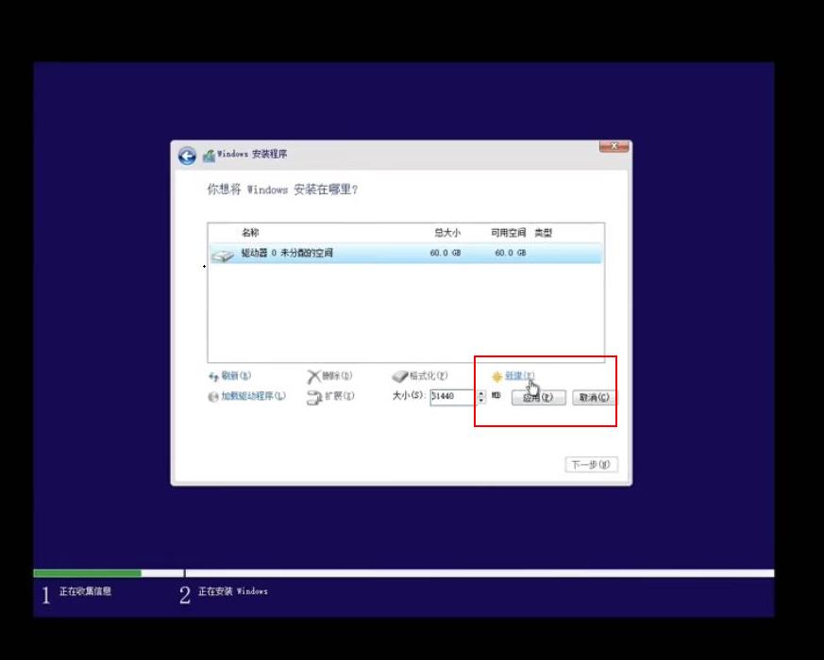Click the 扩展(X) extend link
Image resolution: width=824 pixels, height=660 pixels.
pyautogui.click(x=340, y=396)
